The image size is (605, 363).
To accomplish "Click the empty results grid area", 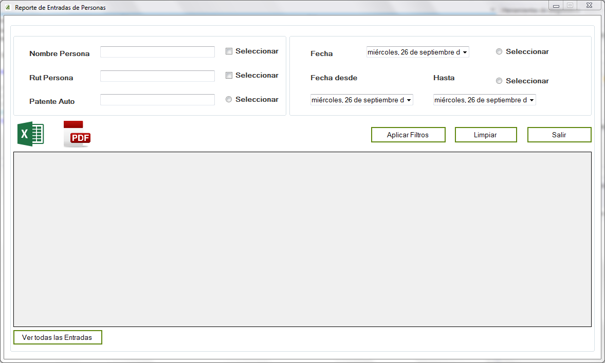I will 302,239.
